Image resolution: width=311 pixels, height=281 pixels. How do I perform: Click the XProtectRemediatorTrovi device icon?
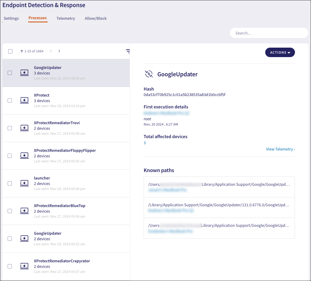point(24,128)
